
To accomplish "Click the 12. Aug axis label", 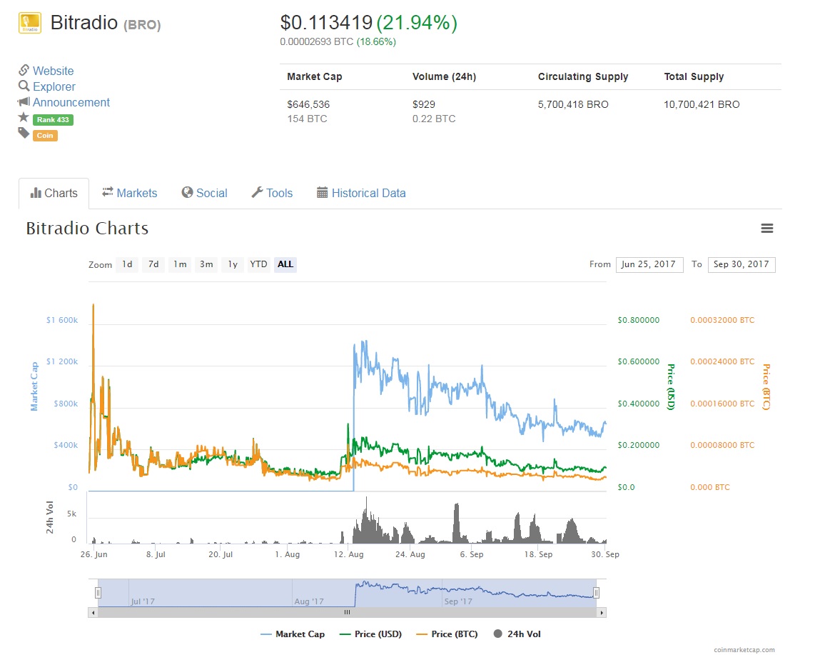I will tap(349, 554).
